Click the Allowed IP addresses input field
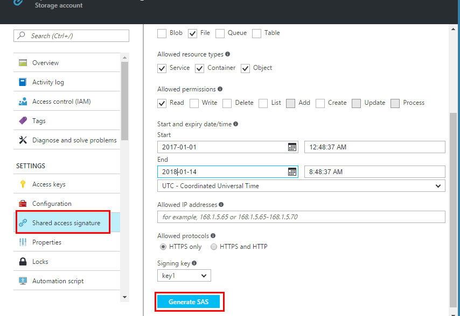 point(301,217)
